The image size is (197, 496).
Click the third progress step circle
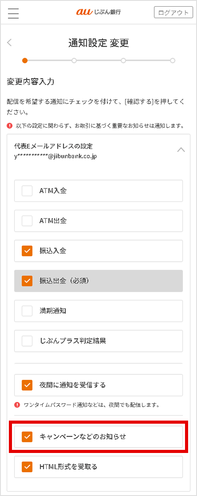click(x=123, y=60)
